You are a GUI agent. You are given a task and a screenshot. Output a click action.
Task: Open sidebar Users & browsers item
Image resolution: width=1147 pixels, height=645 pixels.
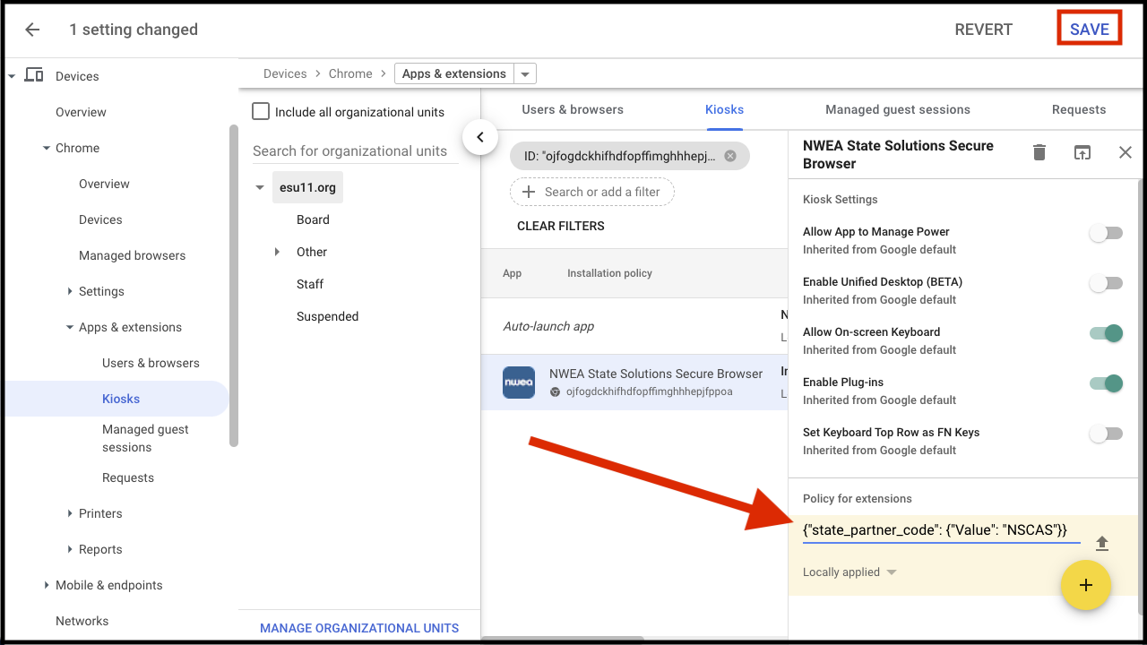click(x=151, y=363)
